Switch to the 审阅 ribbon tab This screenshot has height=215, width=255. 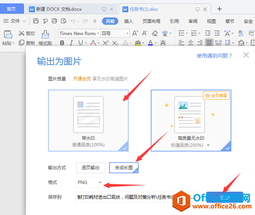193,21
